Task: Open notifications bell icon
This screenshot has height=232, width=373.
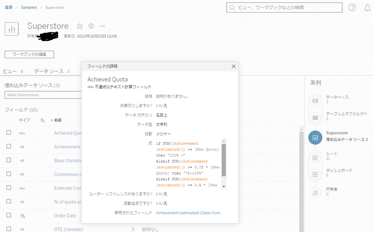Action: coord(367,7)
